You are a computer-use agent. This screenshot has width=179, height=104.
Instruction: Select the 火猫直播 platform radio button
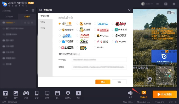click(77, 36)
